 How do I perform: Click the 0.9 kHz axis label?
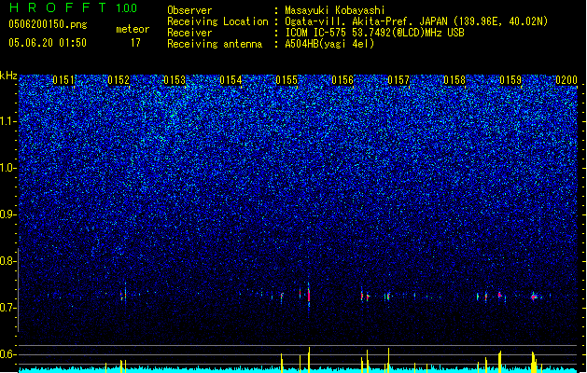(x=8, y=214)
